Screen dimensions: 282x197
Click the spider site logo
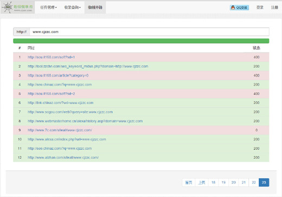[17, 8]
